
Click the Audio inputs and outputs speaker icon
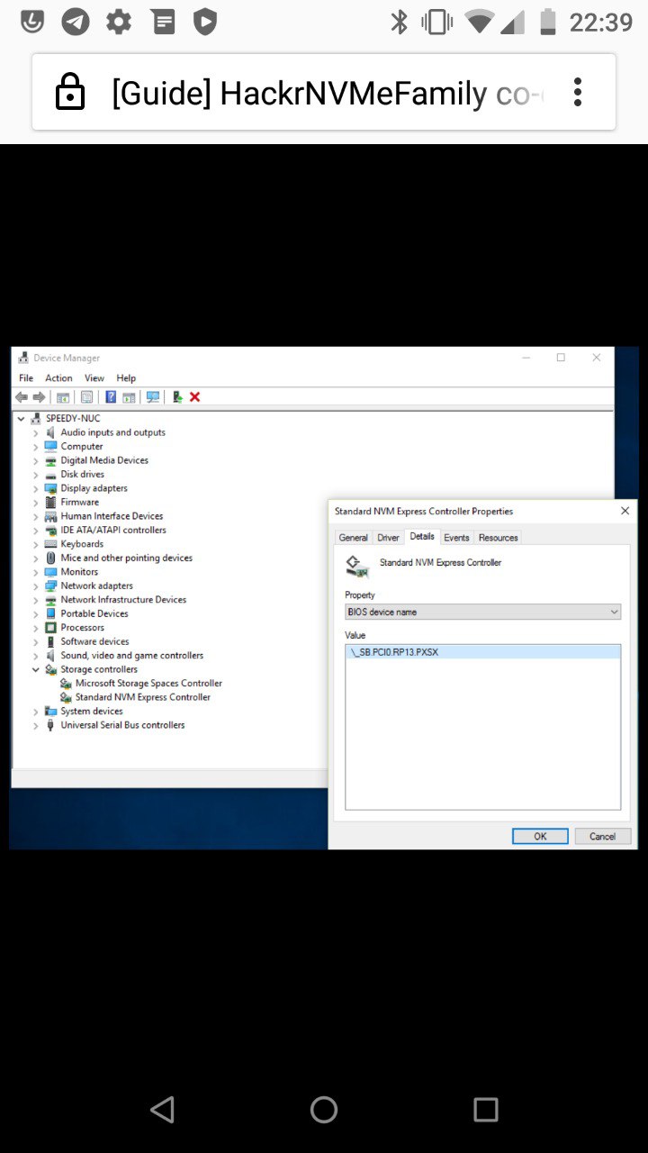[x=51, y=432]
